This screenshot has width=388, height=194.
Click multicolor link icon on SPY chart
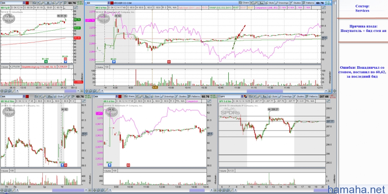[x=245, y=97]
